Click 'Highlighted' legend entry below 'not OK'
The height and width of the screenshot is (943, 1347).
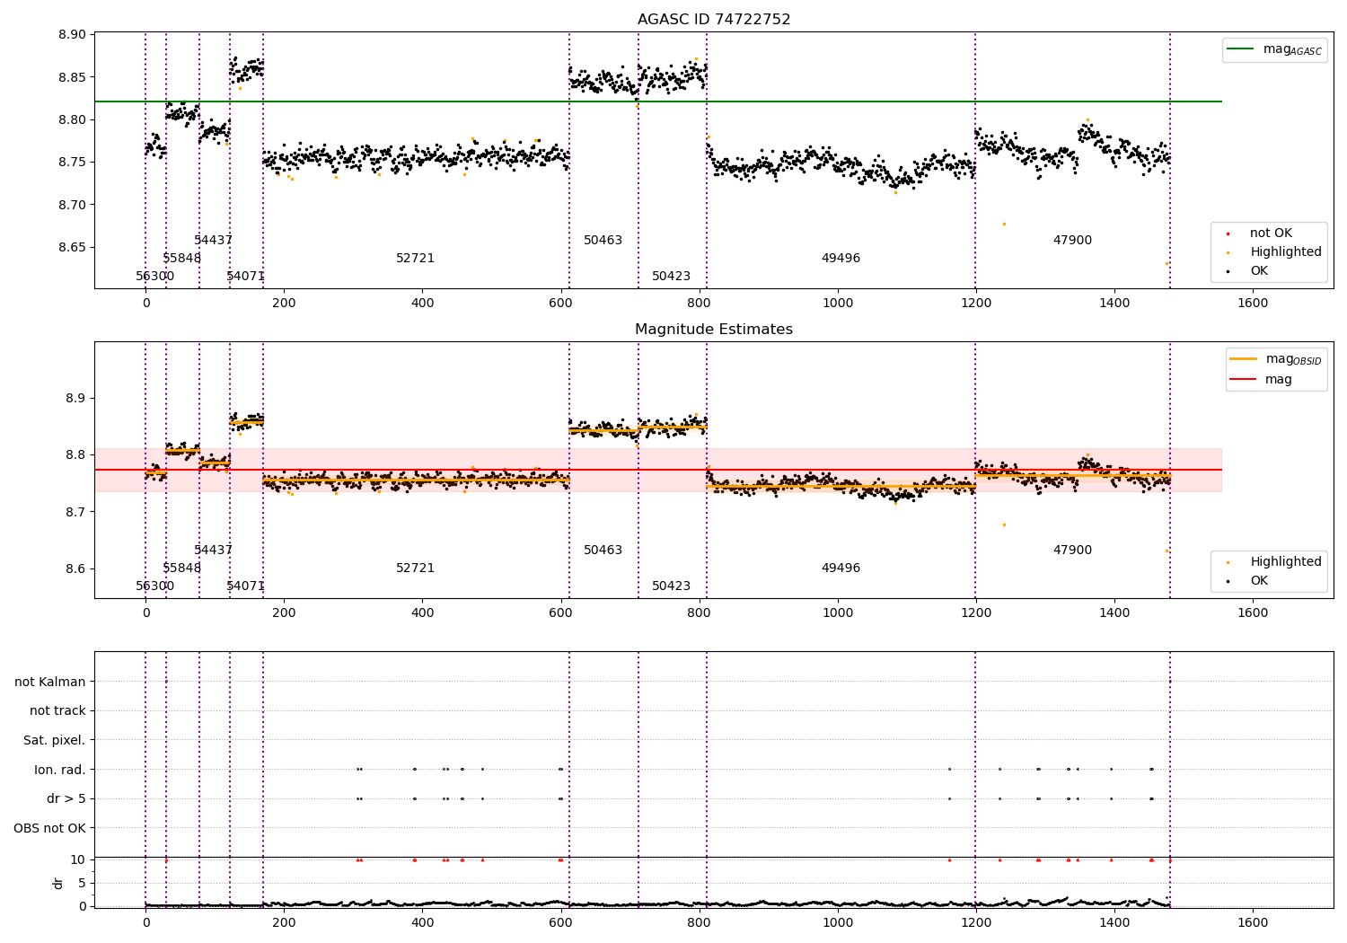pos(1275,252)
